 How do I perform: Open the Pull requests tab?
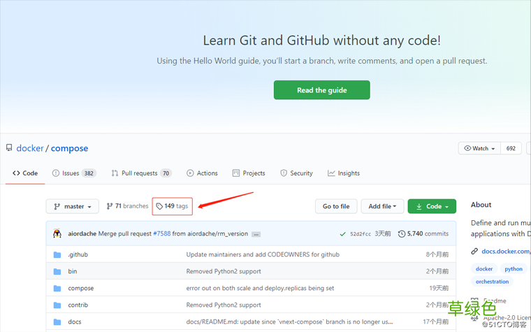pos(141,173)
